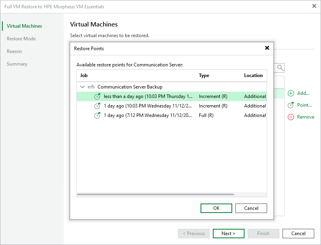The width and height of the screenshot is (321, 245).
Task: Cancel the Restore Points dialog
Action: (x=251, y=208)
